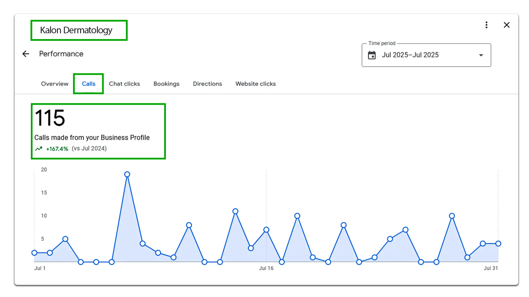
Task: Click the Kalon Dermatology business name
Action: [76, 30]
